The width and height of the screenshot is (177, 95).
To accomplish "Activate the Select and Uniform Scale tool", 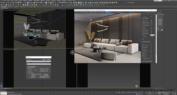I will pyautogui.click(x=32, y=3).
